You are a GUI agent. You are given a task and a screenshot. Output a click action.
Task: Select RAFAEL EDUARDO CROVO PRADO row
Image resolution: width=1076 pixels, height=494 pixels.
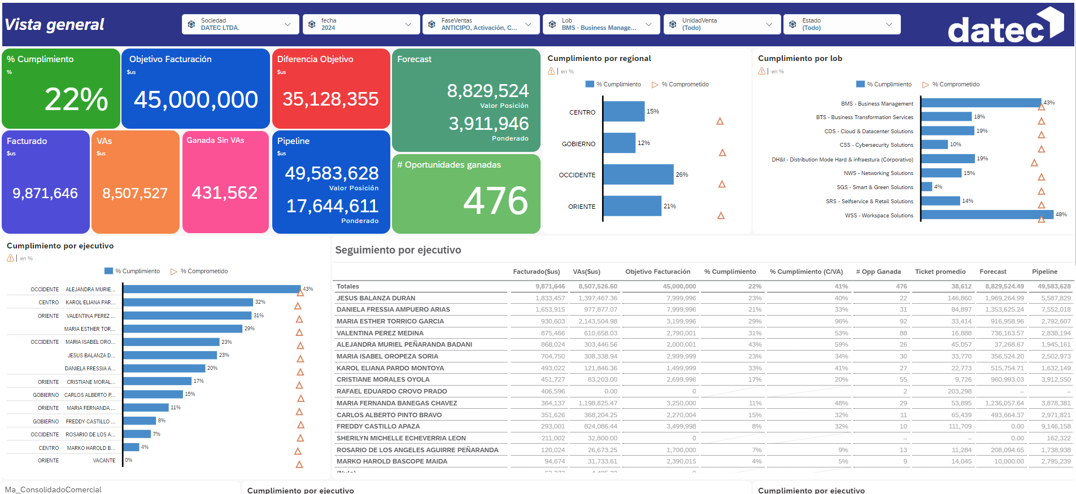(703, 391)
